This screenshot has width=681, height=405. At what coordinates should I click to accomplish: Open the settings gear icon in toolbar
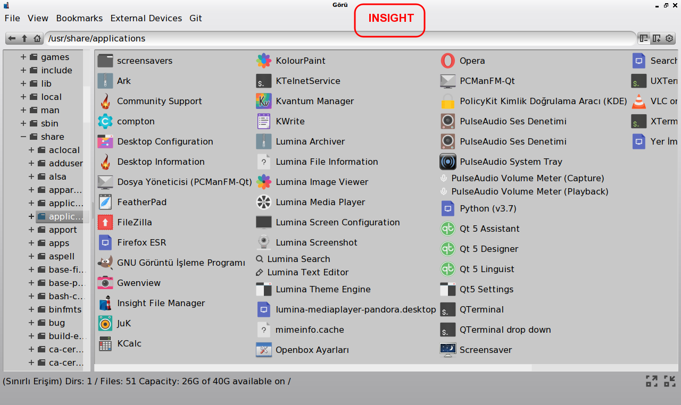[x=669, y=38]
